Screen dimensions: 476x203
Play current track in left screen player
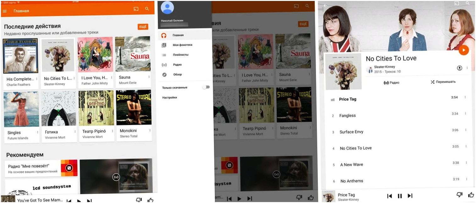point(79,201)
